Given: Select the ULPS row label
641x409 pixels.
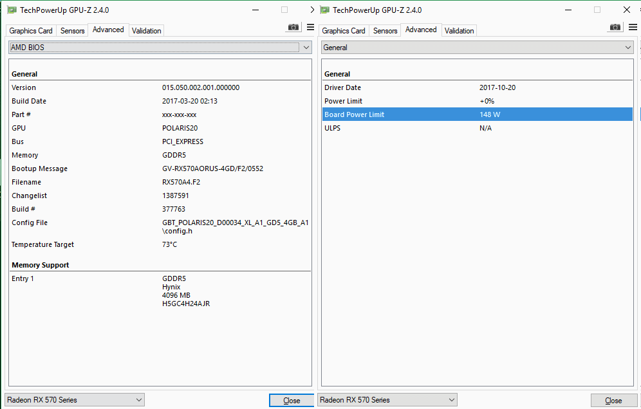Looking at the screenshot, I should point(332,128).
